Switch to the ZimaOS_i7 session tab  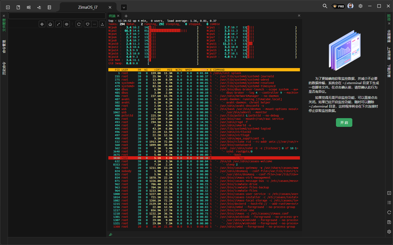pos(88,7)
